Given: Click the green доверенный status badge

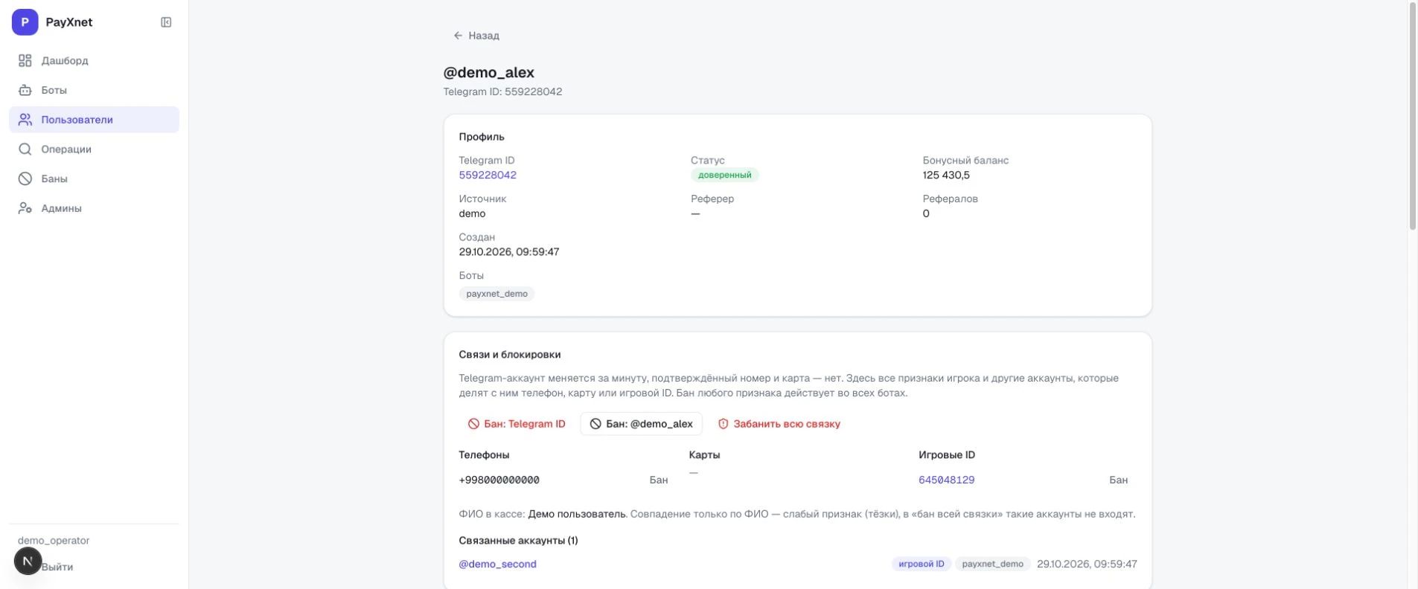Looking at the screenshot, I should point(724,176).
